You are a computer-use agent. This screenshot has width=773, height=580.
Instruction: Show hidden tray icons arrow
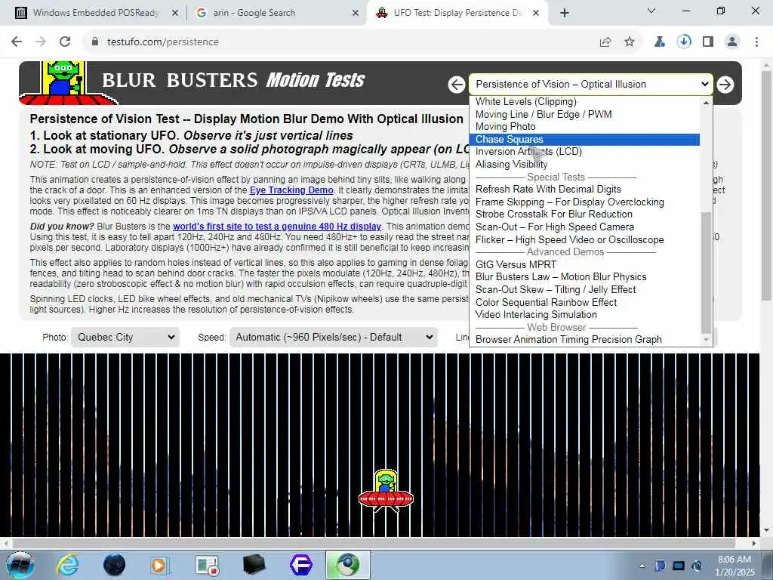point(642,566)
